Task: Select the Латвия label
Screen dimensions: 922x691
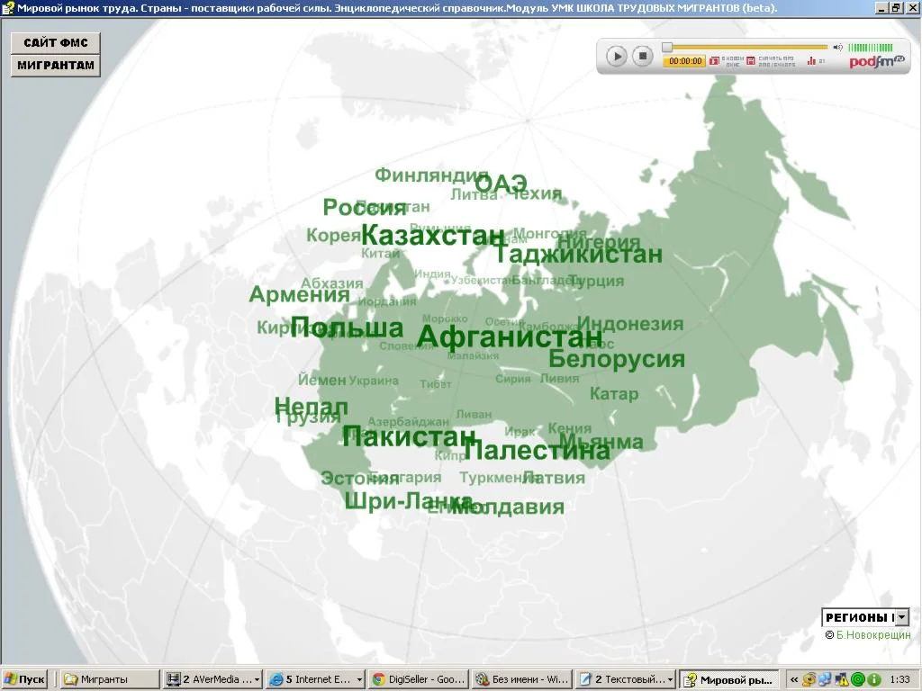Action: coord(554,478)
